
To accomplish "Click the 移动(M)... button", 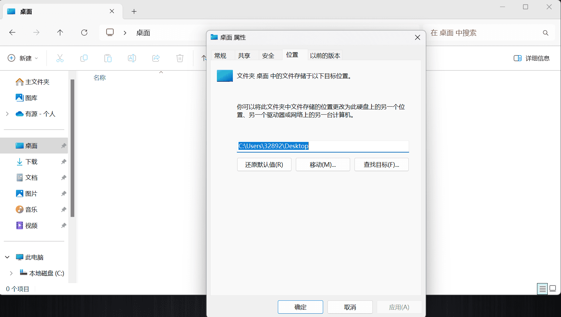I will (x=323, y=164).
